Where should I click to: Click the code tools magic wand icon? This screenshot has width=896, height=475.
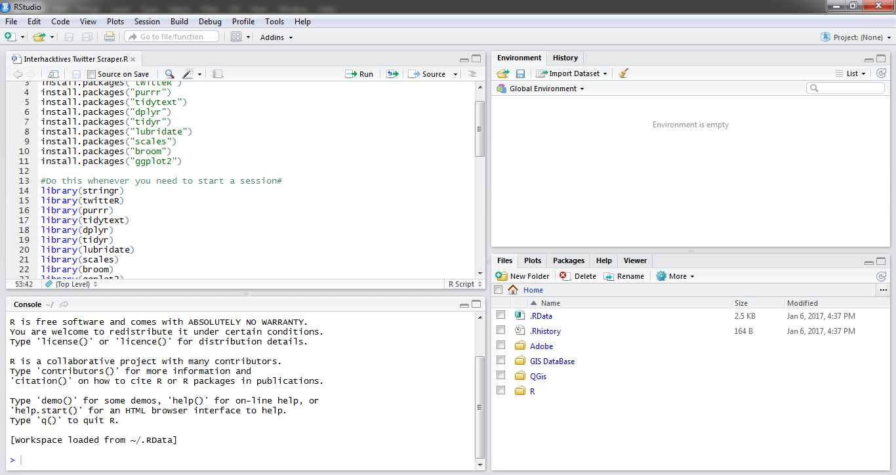click(188, 74)
